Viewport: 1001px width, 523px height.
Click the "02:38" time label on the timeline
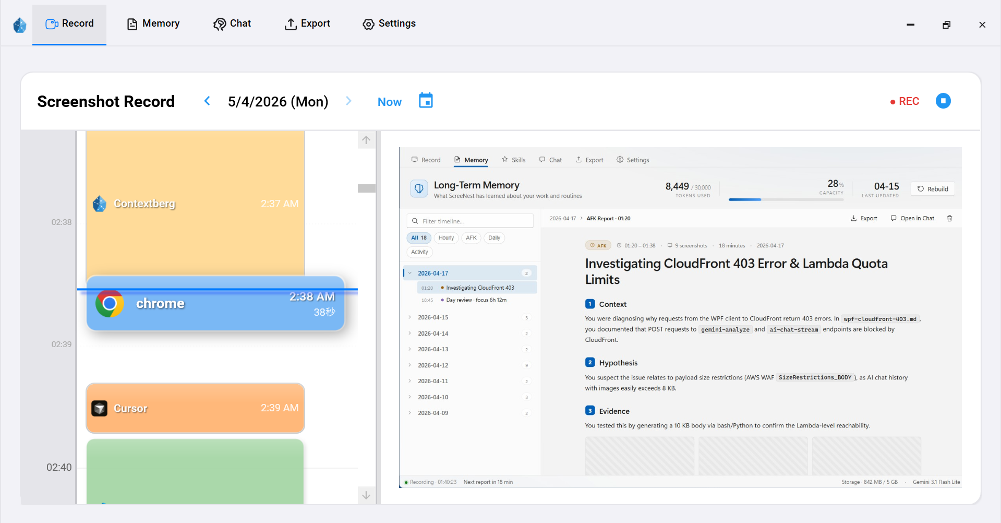(x=62, y=222)
